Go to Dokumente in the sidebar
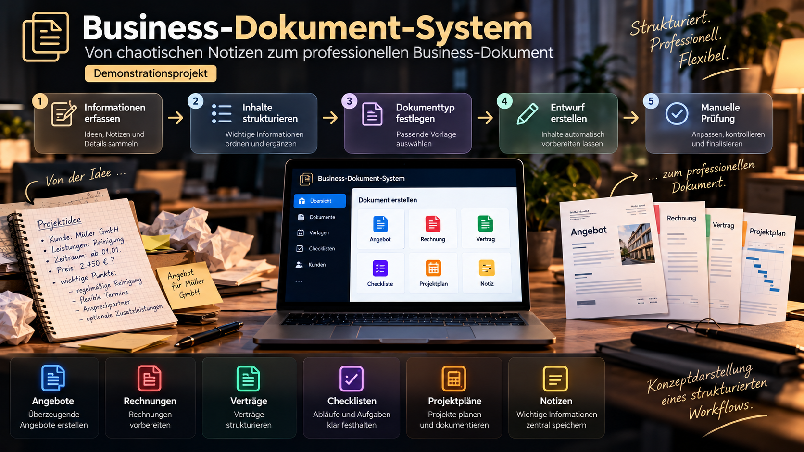The height and width of the screenshot is (452, 804). tap(316, 217)
